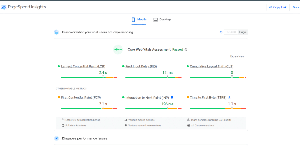Open Time to First Byte (TTFB) link
Viewport: 300px width, 146px height.
(x=208, y=98)
